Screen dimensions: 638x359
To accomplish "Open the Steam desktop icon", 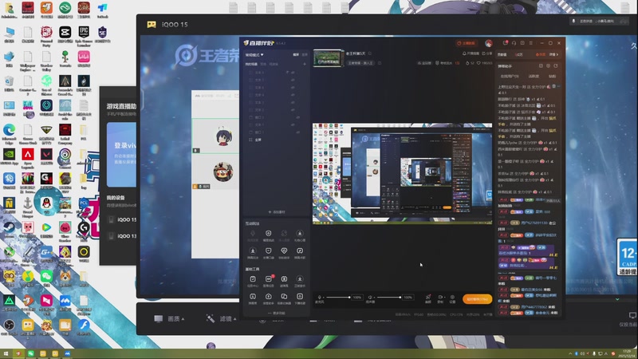I will 10,231.
